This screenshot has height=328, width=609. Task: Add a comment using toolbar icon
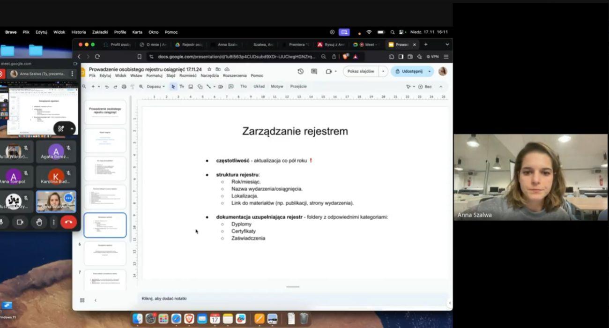(x=231, y=87)
